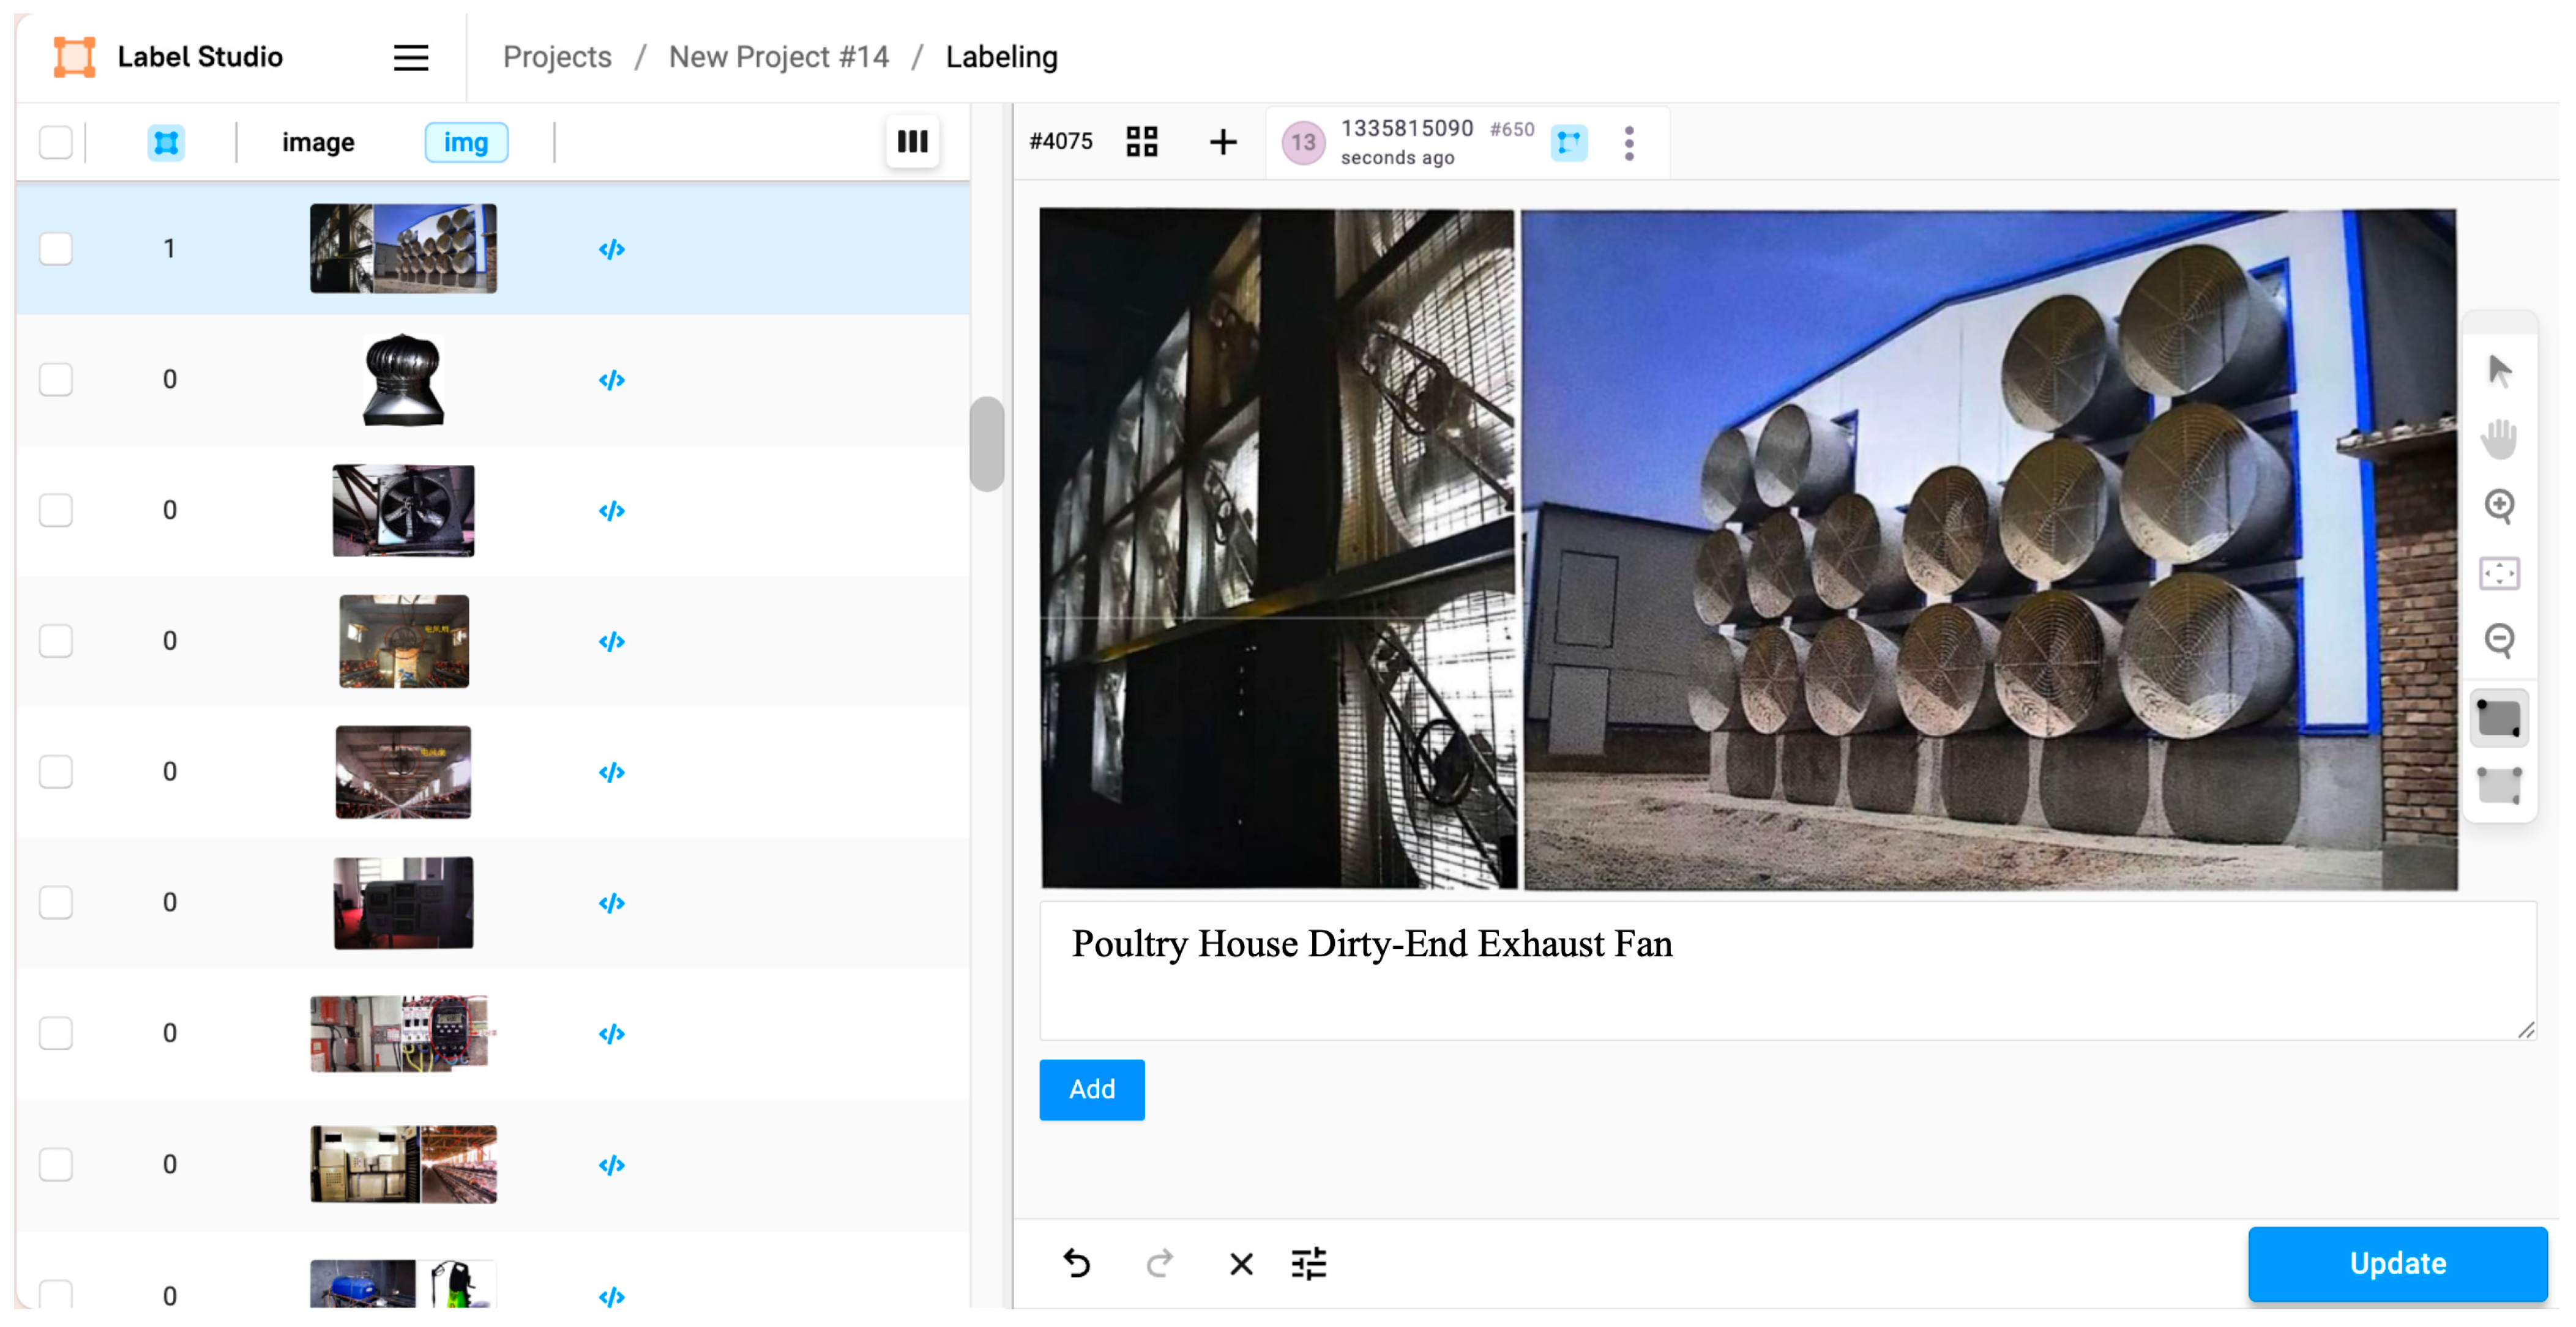Check the box for the black cabinet row

(56, 902)
